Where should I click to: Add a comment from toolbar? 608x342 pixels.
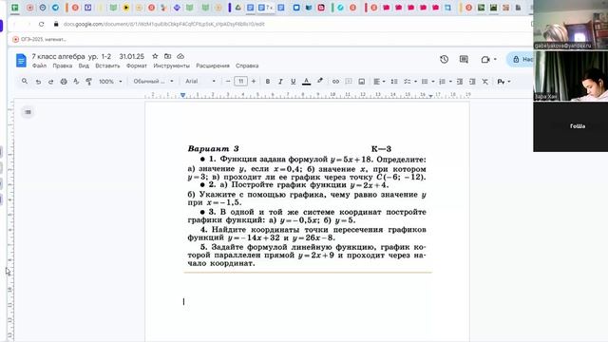(349, 82)
